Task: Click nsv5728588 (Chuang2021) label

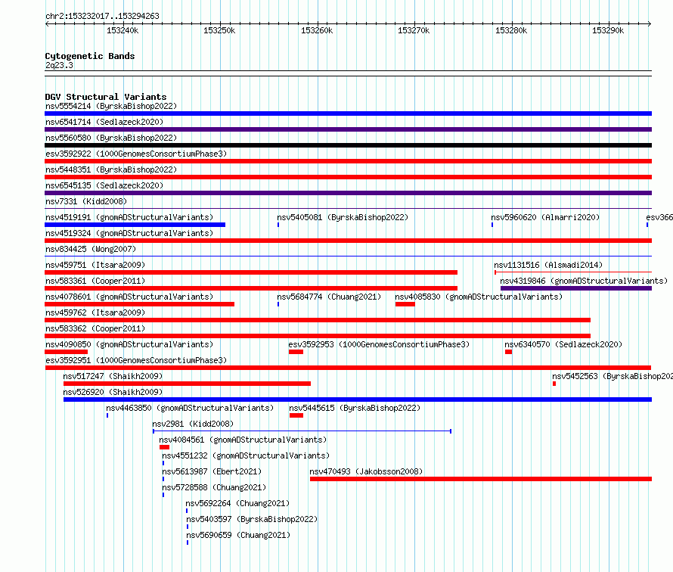Action: coord(214,487)
